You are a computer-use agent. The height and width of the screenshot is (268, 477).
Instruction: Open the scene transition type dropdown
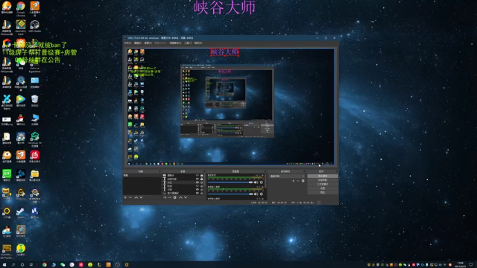[x=287, y=176]
